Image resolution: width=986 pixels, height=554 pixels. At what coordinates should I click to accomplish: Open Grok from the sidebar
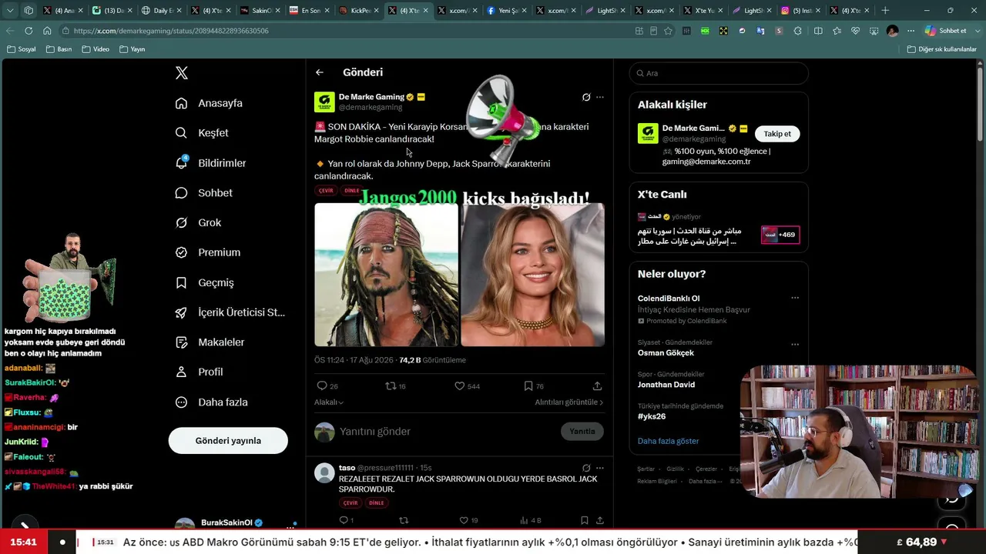click(x=199, y=222)
